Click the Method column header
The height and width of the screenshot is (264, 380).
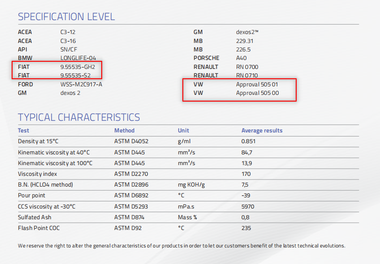(x=124, y=131)
